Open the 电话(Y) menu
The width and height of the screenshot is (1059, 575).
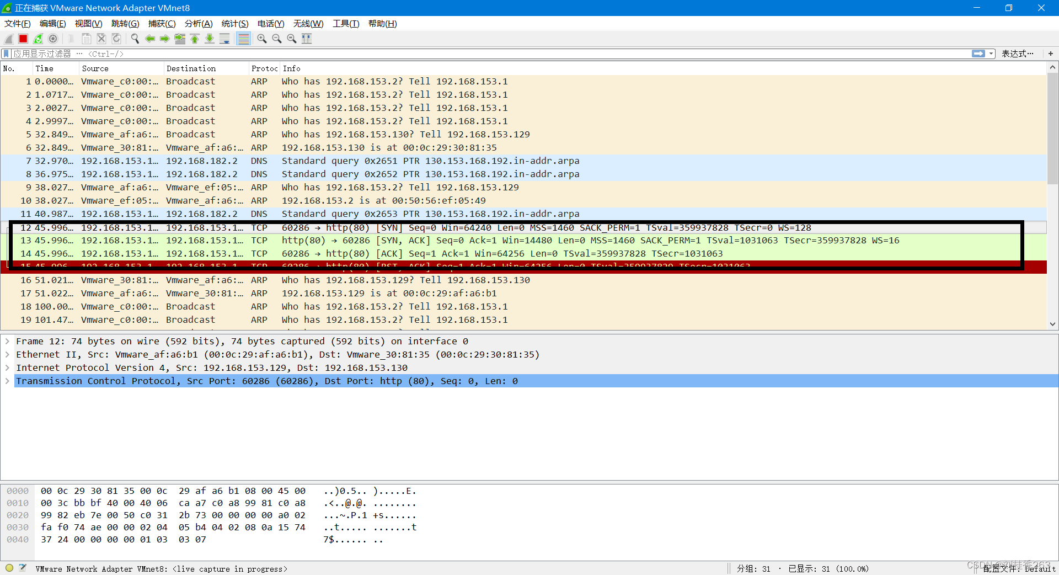[x=271, y=24]
